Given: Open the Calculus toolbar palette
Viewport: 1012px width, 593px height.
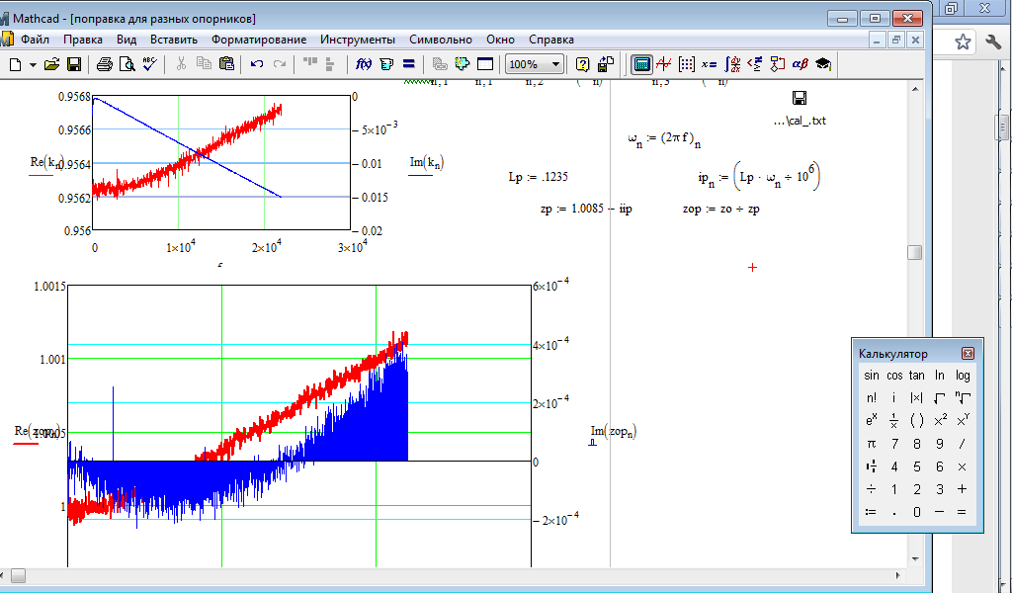Looking at the screenshot, I should [731, 64].
